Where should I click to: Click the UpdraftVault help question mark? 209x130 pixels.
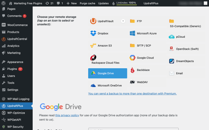123,21
